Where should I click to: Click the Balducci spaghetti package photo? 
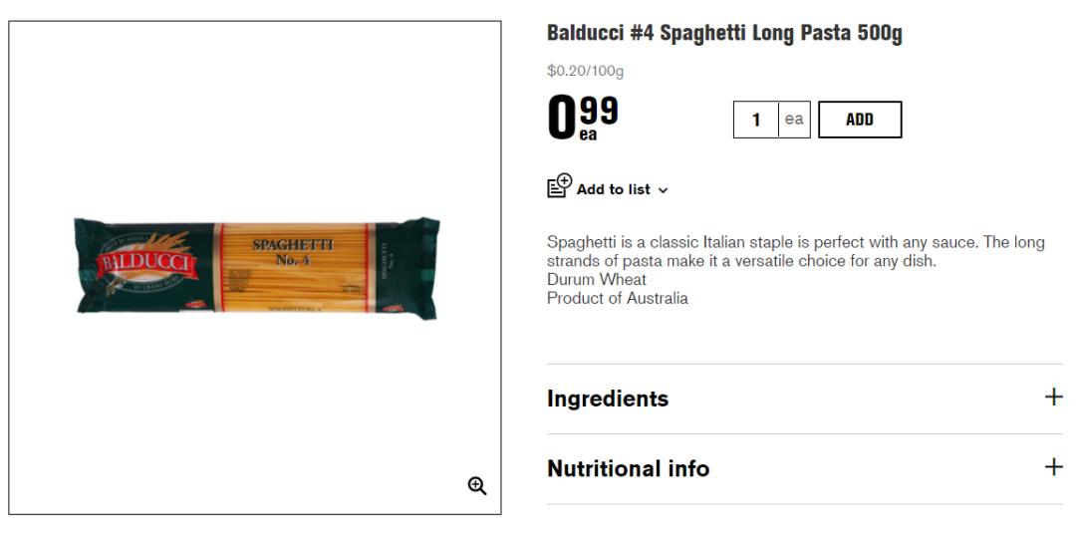tap(256, 268)
